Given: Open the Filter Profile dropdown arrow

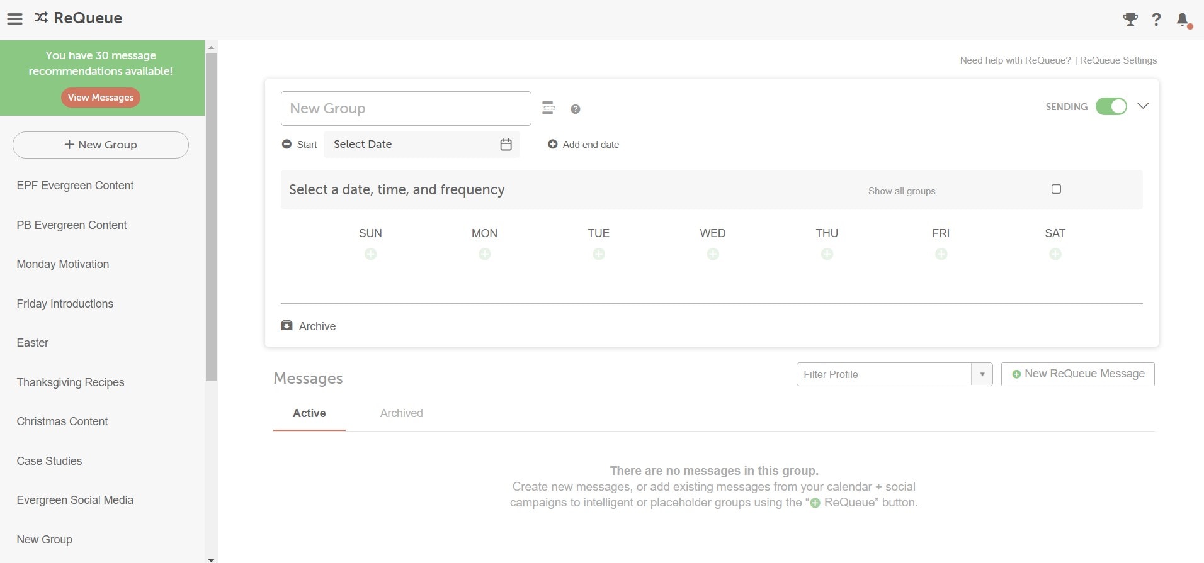Looking at the screenshot, I should pos(982,374).
